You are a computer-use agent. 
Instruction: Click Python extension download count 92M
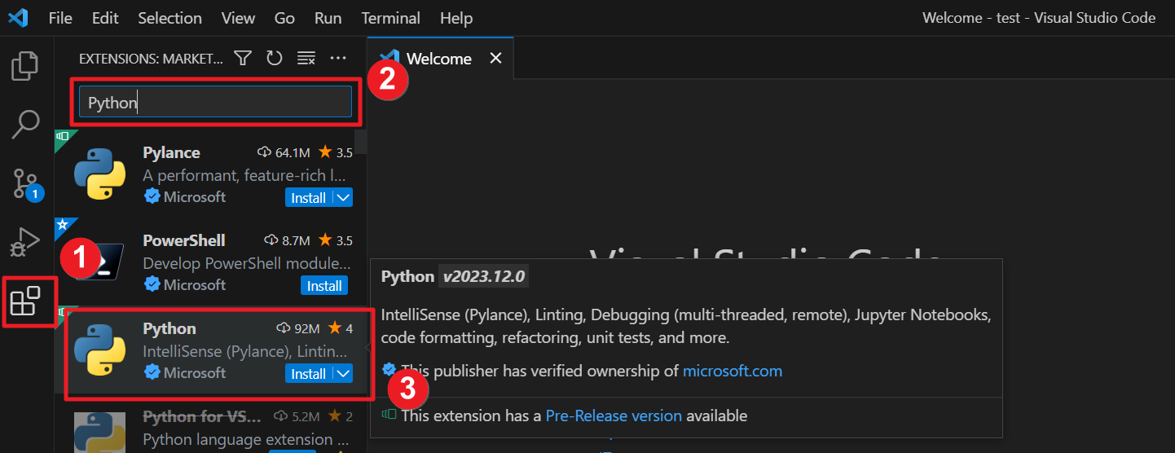tap(298, 328)
